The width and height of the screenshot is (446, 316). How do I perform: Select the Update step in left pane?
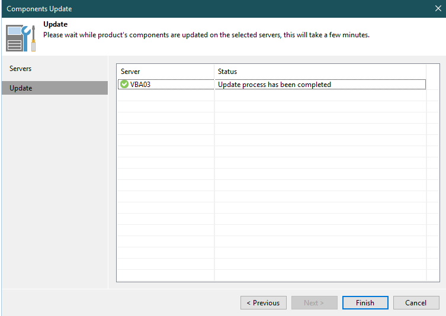click(21, 88)
